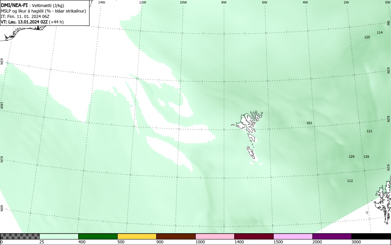Click the '12W' longitude label
This screenshot has width=391, height=245.
[x=142, y=2]
